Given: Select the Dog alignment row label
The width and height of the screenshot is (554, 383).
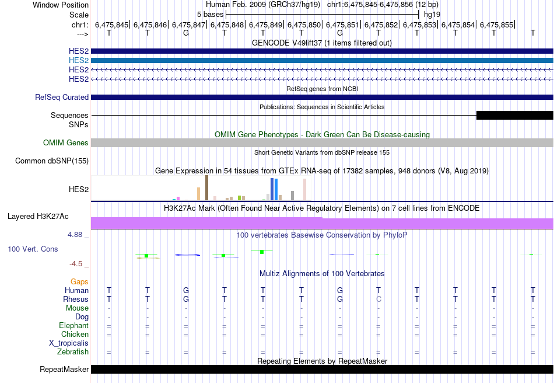Looking at the screenshot, I should coord(82,317).
